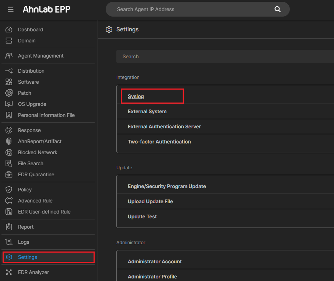Click the Response icon in sidebar
Image resolution: width=334 pixels, height=281 pixels.
[9, 131]
